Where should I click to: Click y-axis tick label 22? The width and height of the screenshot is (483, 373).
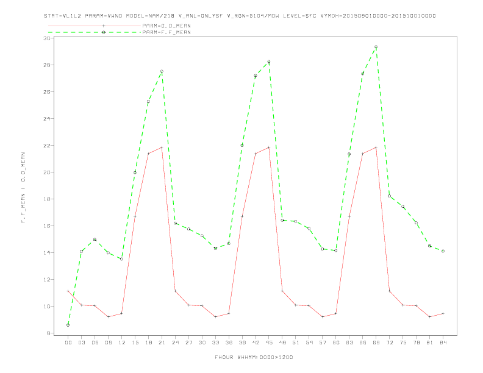click(x=47, y=145)
